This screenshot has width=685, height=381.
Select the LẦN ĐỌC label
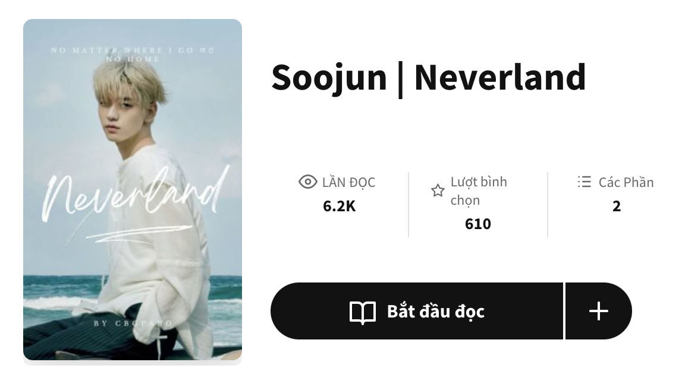[x=348, y=182]
